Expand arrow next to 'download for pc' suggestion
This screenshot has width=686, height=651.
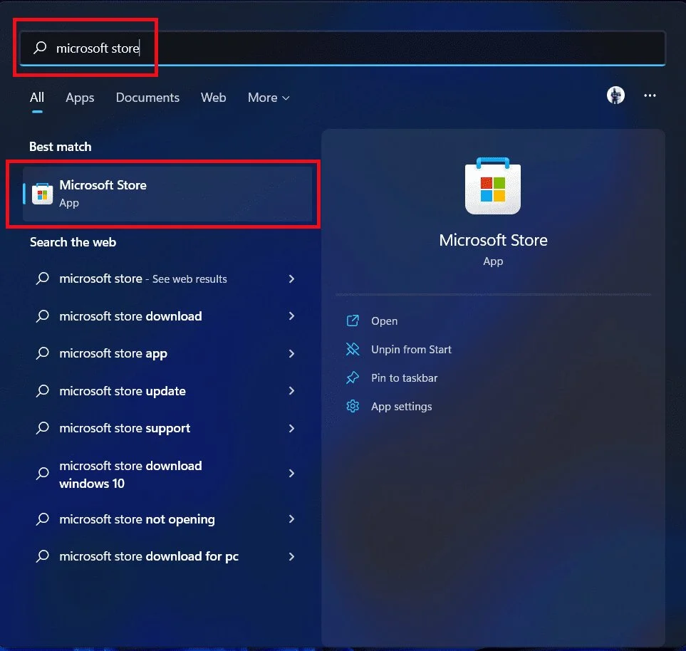point(292,556)
